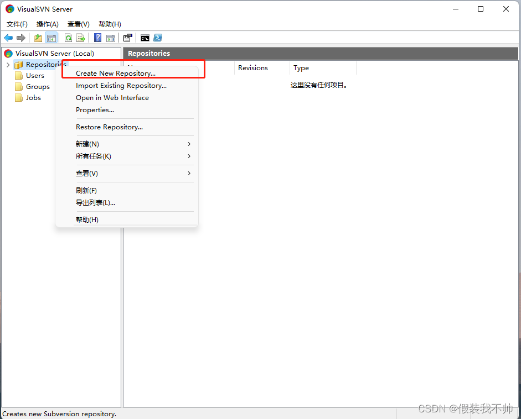Click the Users folder icon
This screenshot has height=419, width=521.
[x=19, y=76]
